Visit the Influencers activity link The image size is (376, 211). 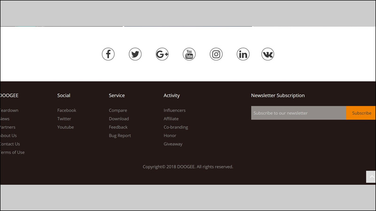[x=174, y=110]
